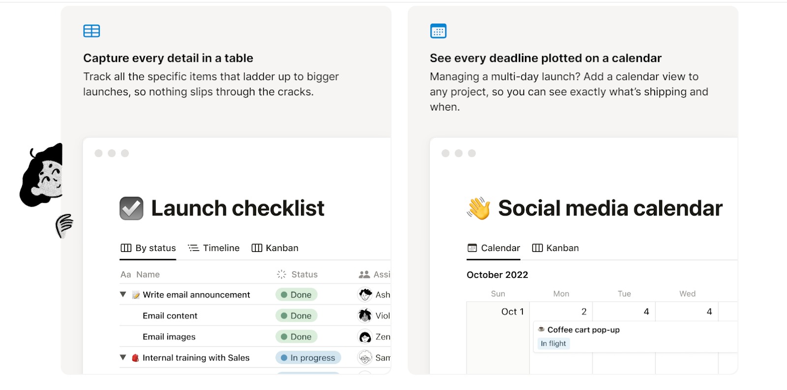The height and width of the screenshot is (390, 787).
Task: Select the Oct 1 calendar cell
Action: pos(498,339)
